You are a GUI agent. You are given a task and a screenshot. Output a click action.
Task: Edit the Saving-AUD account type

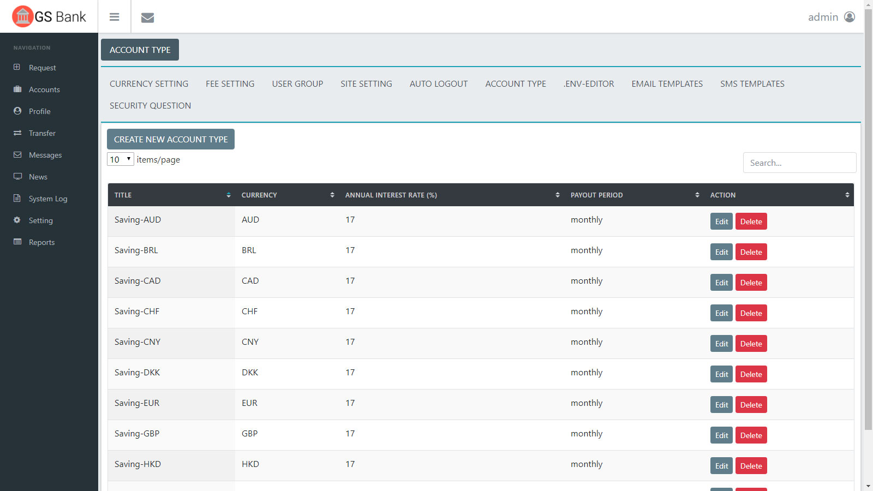pyautogui.click(x=721, y=221)
